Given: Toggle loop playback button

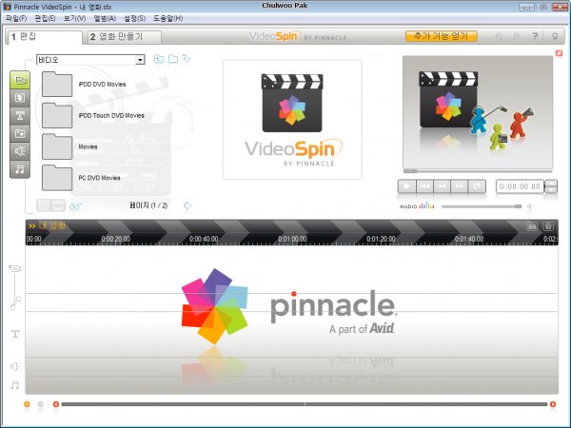Looking at the screenshot, I should pyautogui.click(x=477, y=186).
